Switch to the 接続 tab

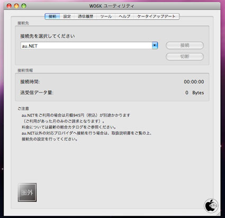pyautogui.click(x=52, y=16)
